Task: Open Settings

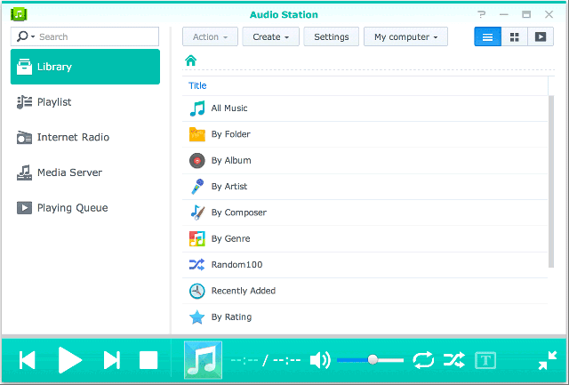Action: pos(332,36)
